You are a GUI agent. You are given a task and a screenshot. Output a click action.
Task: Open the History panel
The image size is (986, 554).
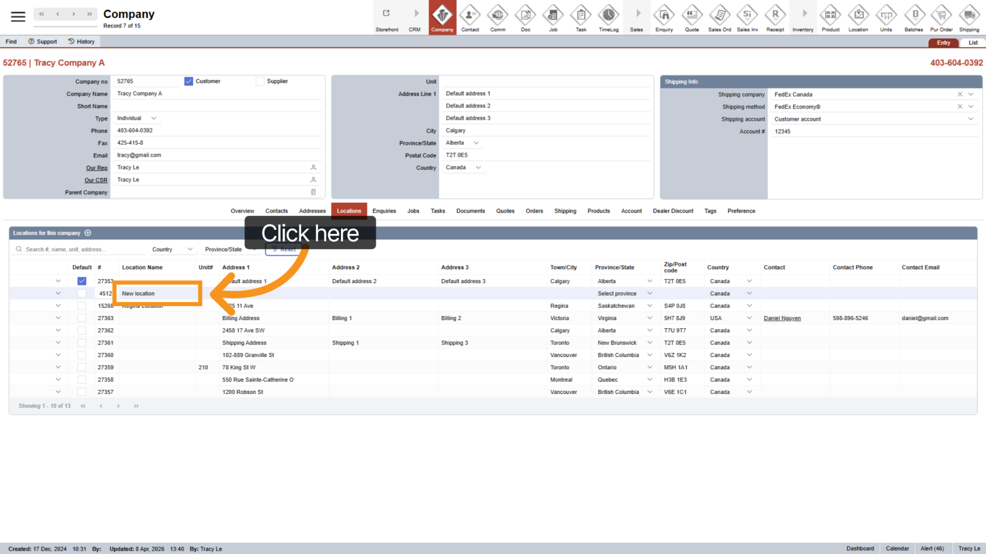tap(82, 42)
